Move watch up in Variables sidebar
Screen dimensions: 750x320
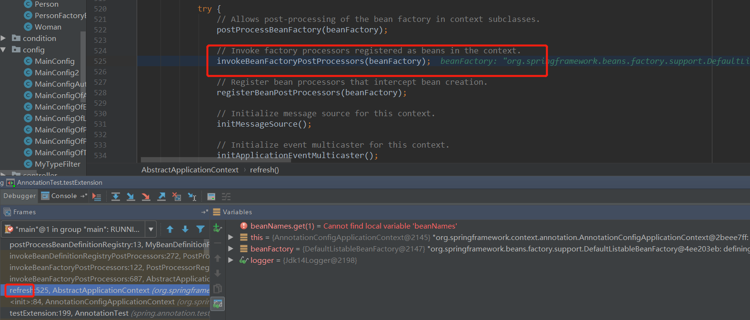[218, 258]
